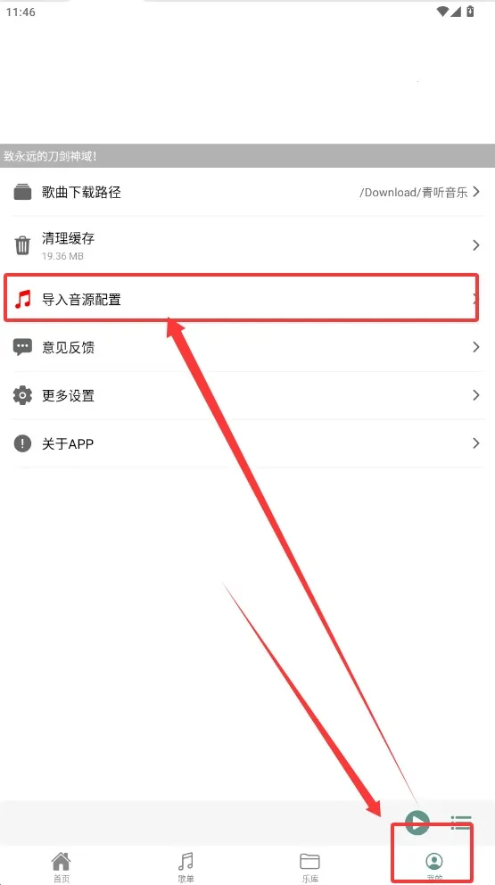Tap the gear icon for 更多设置
Screen dimensions: 495x885
(22, 395)
